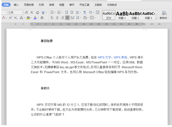Expand shading fill dropdown arrow
This screenshot has width=172, height=127.
88,18
